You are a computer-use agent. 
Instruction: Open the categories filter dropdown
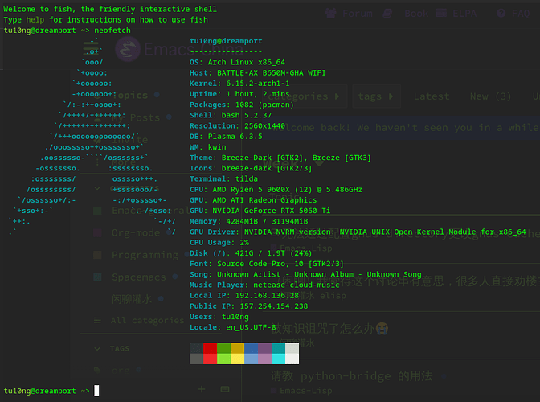(x=304, y=96)
